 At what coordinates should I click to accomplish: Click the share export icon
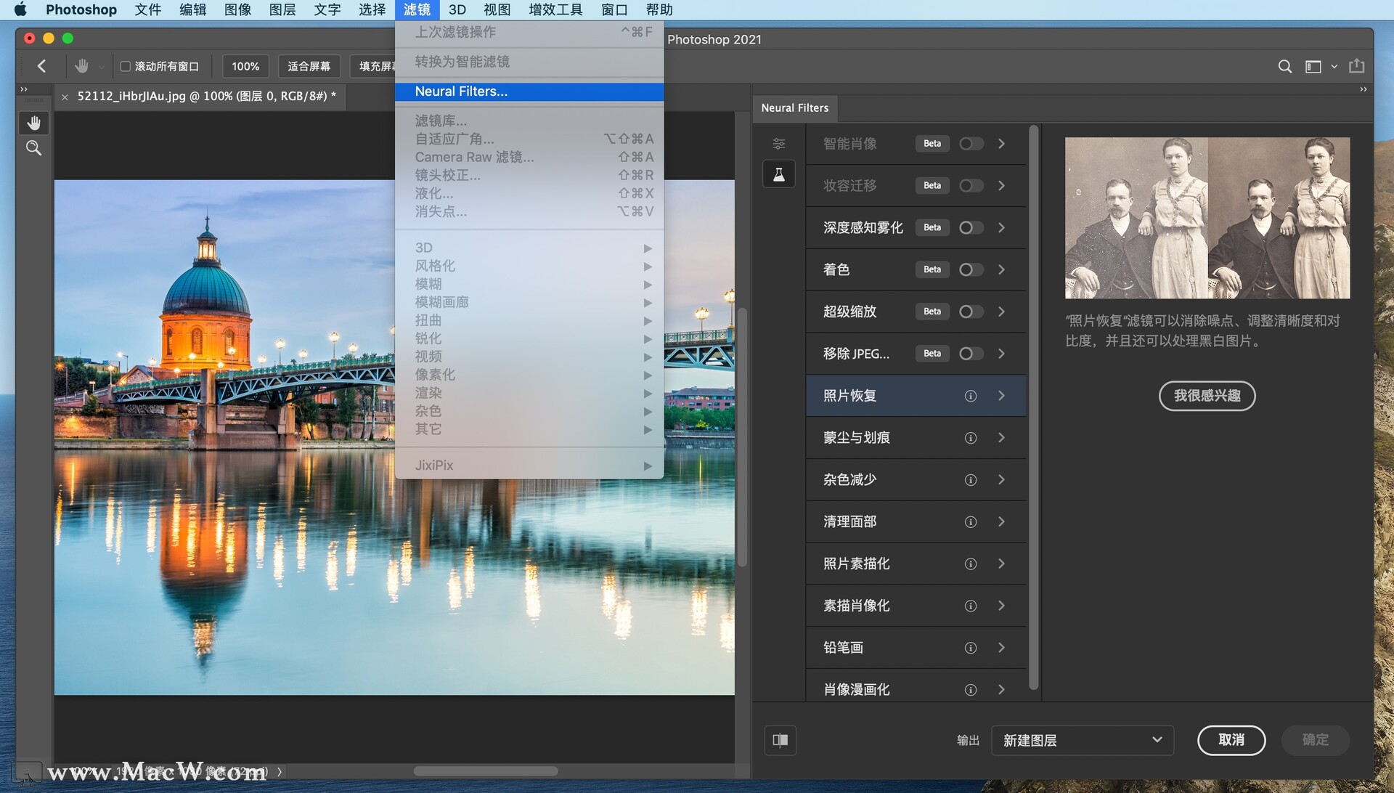pos(1356,66)
